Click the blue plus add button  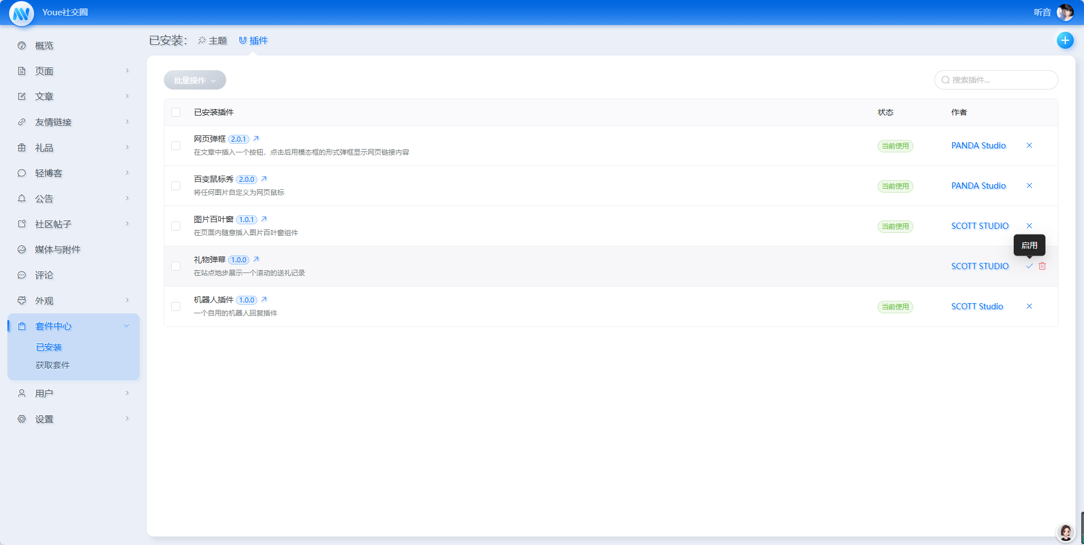click(1065, 40)
